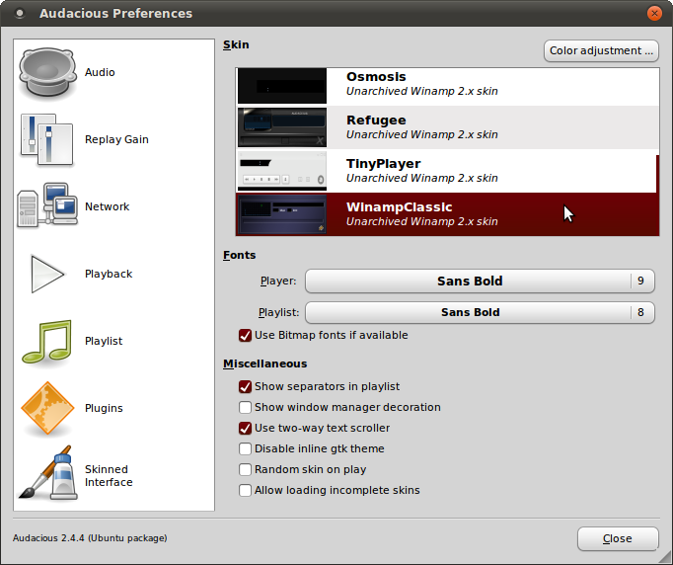Image resolution: width=673 pixels, height=565 pixels.
Task: Open the Network computers icon
Action: 47,205
